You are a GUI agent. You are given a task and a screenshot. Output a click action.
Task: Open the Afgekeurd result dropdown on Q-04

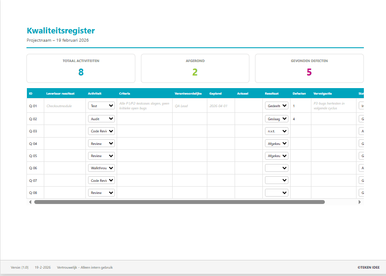(x=276, y=143)
